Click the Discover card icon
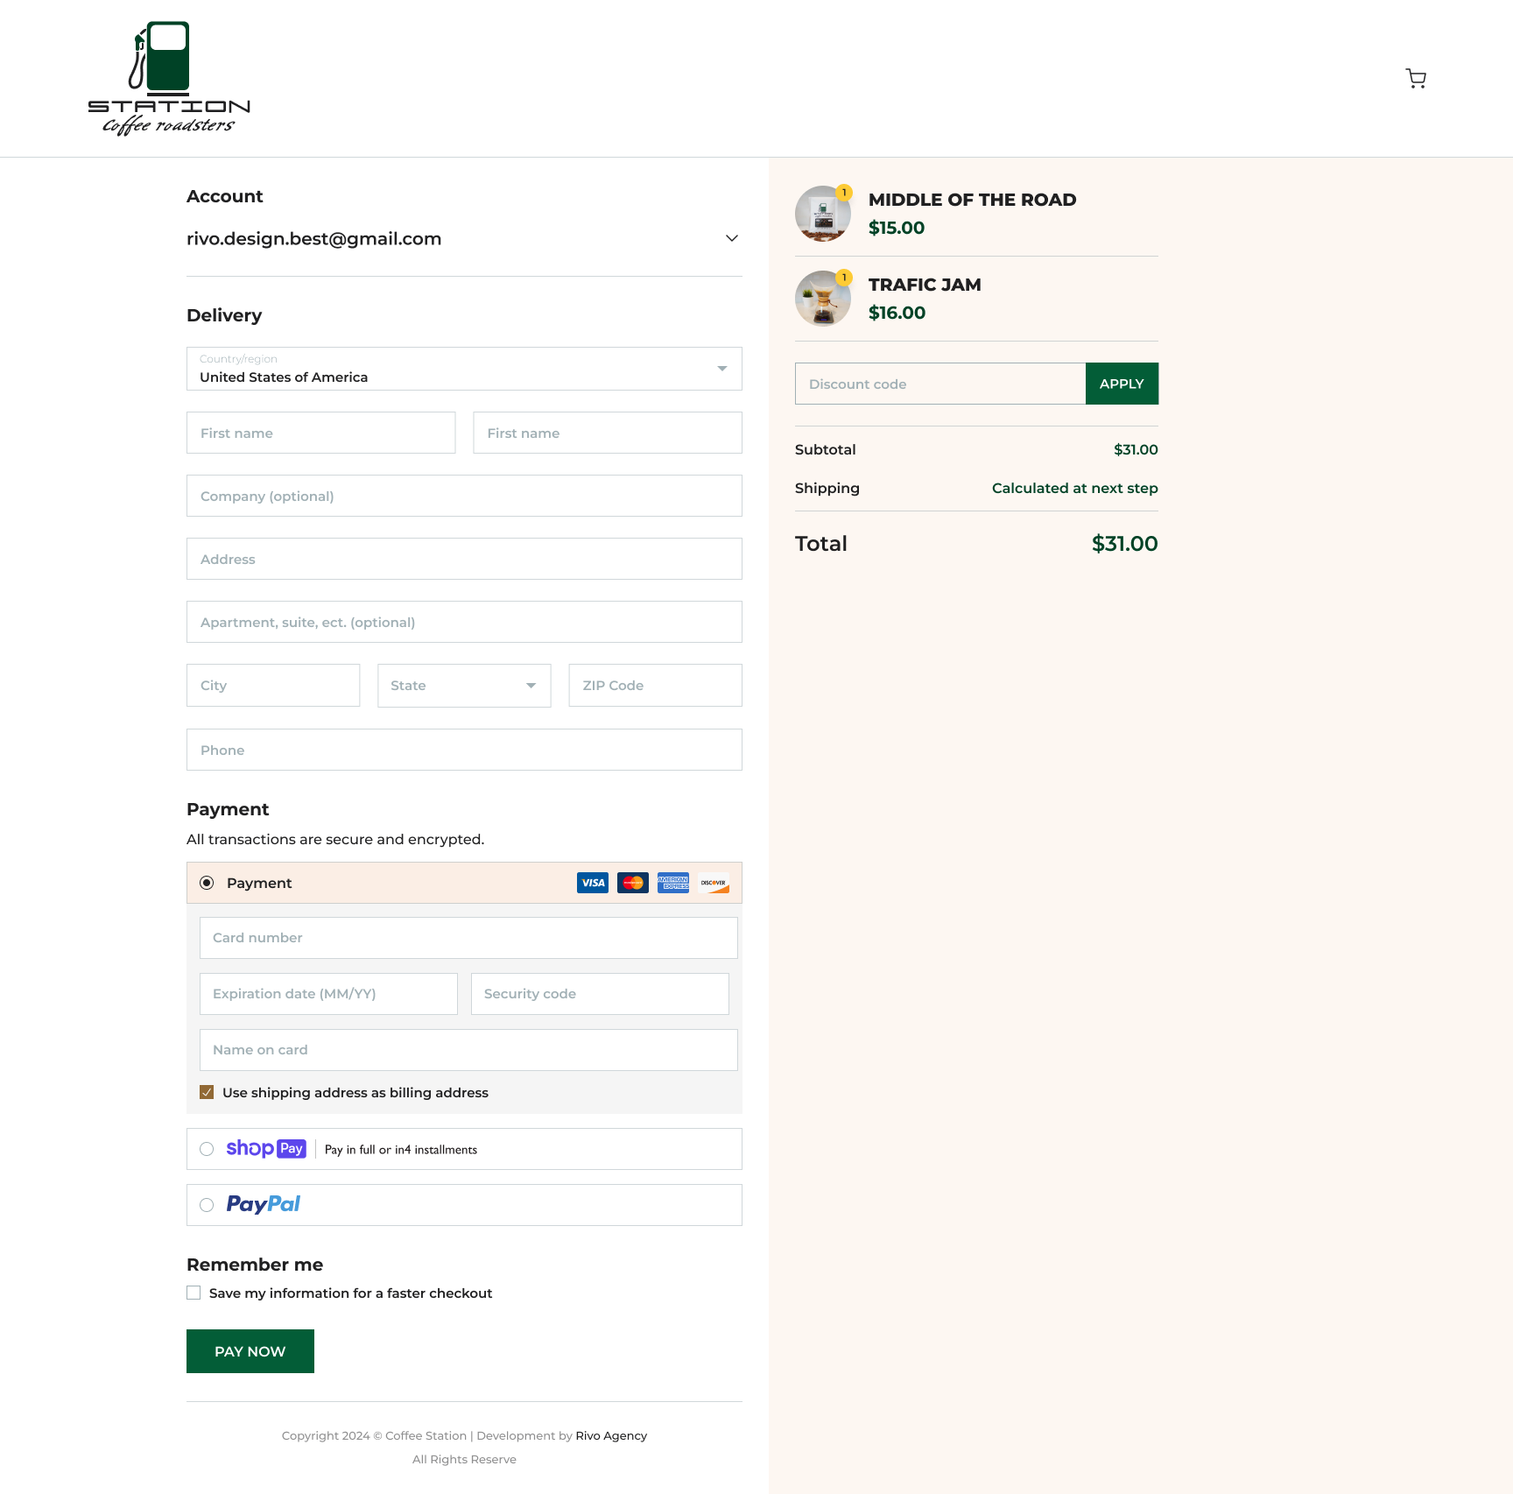Screen dimensions: 1513x1494 coord(714,883)
